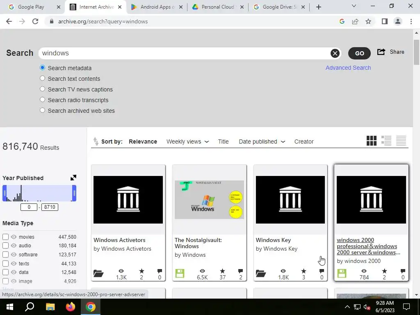The width and height of the screenshot is (420, 315).
Task: Open the Nostalgivault Windows thumbnail
Action: click(x=209, y=200)
